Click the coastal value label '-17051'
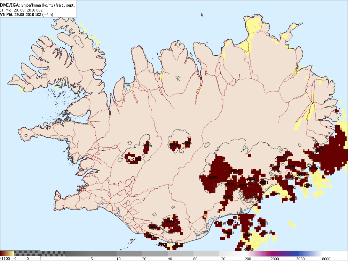Image resolution: width=348 pixels, height=261 pixels. coord(150,236)
